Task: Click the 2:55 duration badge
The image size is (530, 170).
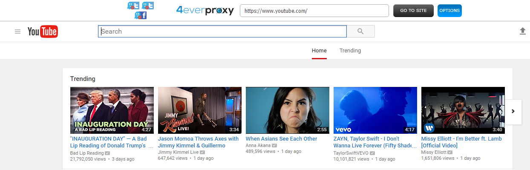Action: pos(322,130)
